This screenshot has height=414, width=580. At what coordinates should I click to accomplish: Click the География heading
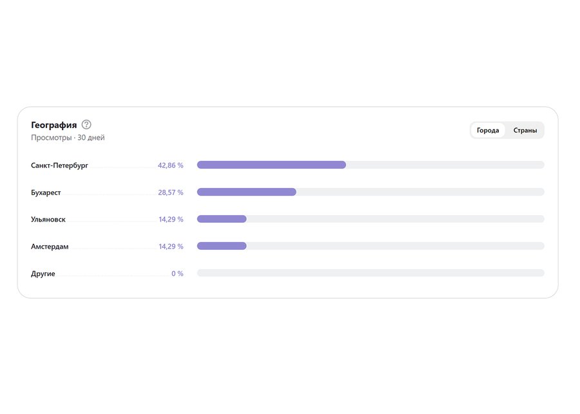[x=53, y=125]
